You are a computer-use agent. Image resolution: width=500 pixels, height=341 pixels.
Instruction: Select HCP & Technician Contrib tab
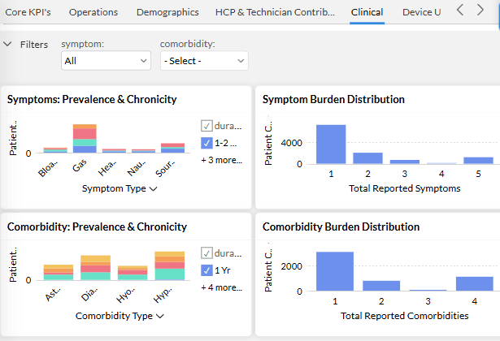[275, 12]
